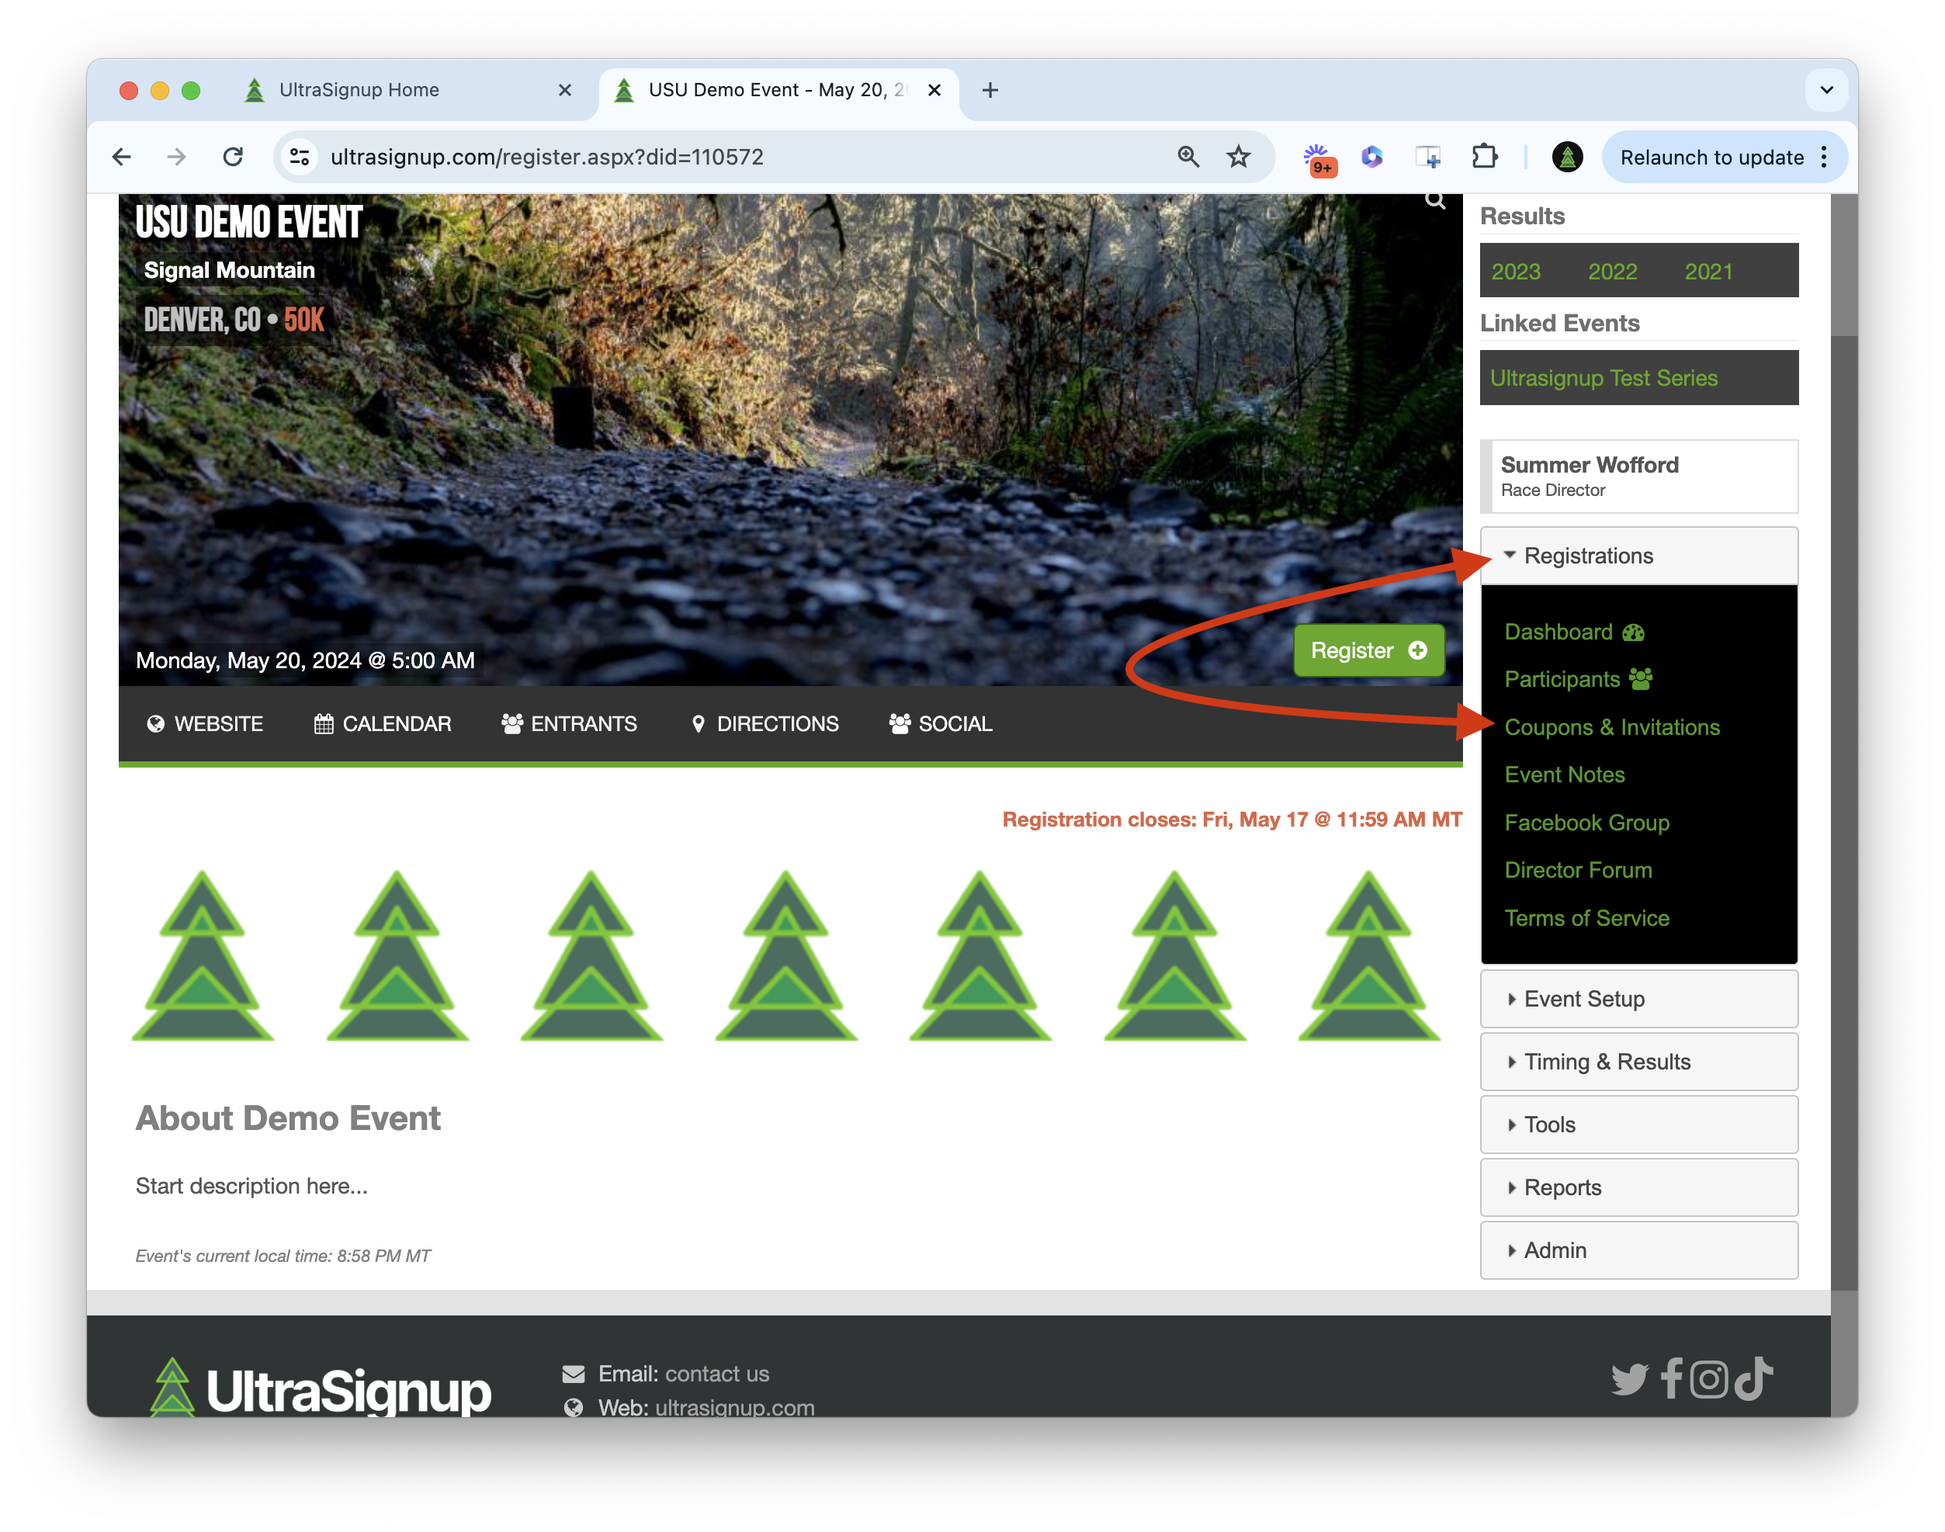Open site information icon in address bar
1945x1532 pixels.
pos(300,157)
